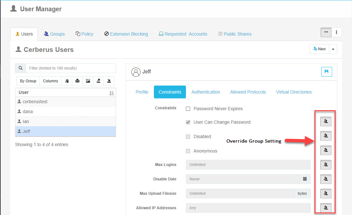The image size is (352, 215).
Task: Click the By Group button
Action: pos(28,81)
